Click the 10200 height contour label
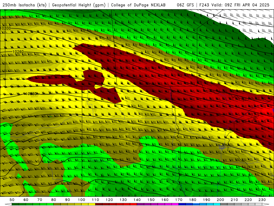The image size is (274, 206). click(x=5, y=28)
